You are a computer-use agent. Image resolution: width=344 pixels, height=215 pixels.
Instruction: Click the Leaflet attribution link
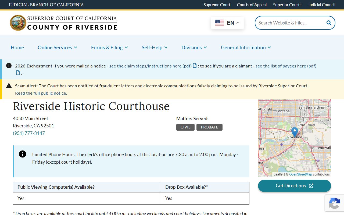[278, 174]
